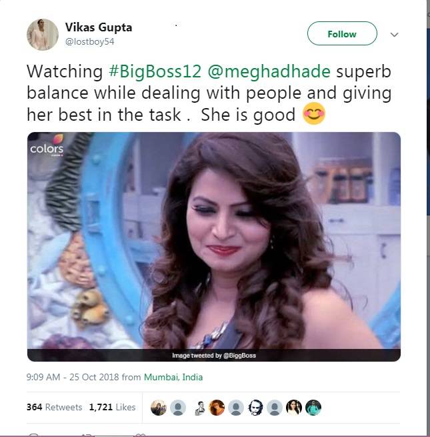Click gray avatar between orange and Joker avatars
This screenshot has width=430, height=437.
click(236, 407)
